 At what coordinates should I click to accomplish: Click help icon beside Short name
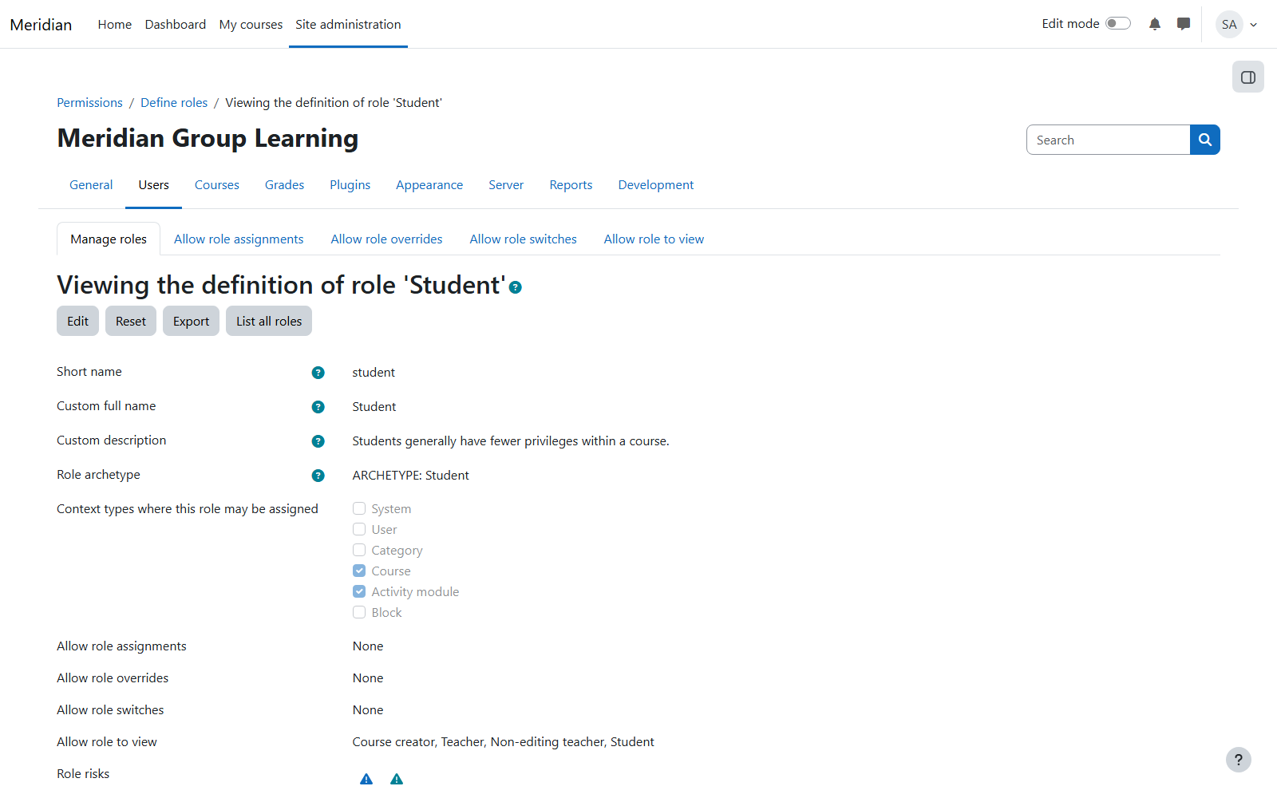pyautogui.click(x=318, y=373)
